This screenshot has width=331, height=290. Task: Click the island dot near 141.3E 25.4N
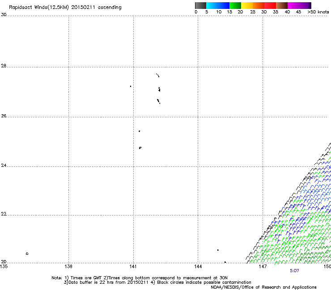[139, 131]
